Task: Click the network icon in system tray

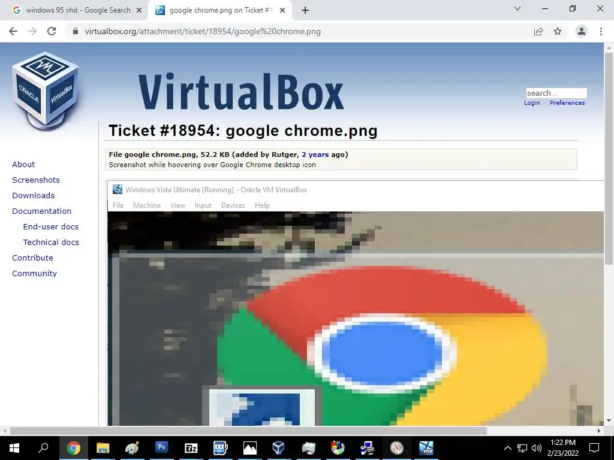Action: coord(522,448)
